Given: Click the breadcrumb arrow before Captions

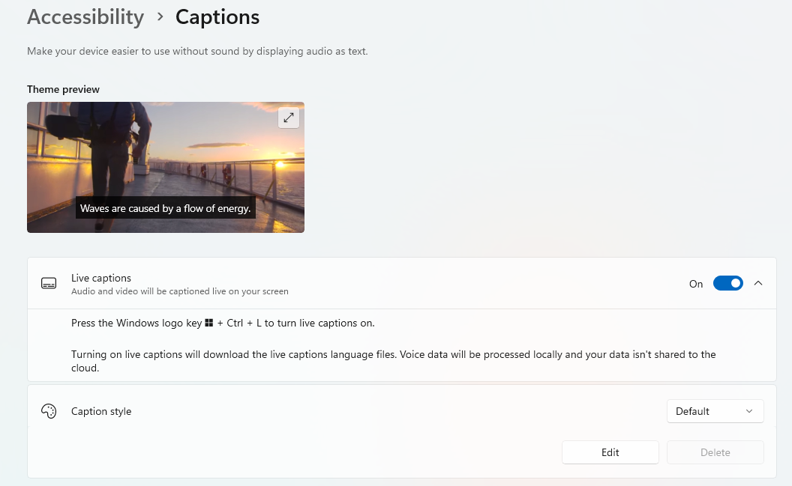Looking at the screenshot, I should [x=160, y=16].
